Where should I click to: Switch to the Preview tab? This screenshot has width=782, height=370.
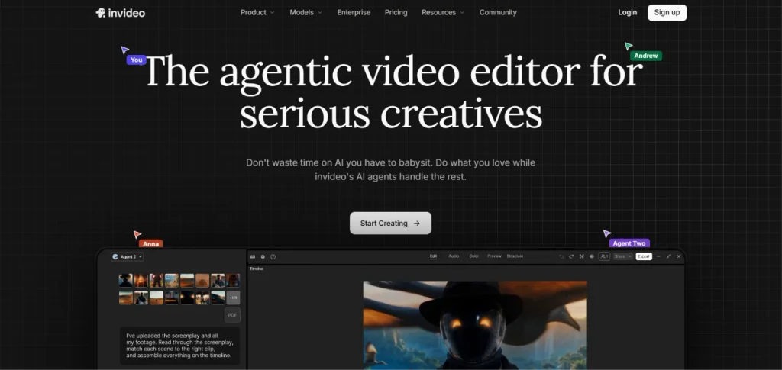tap(494, 256)
